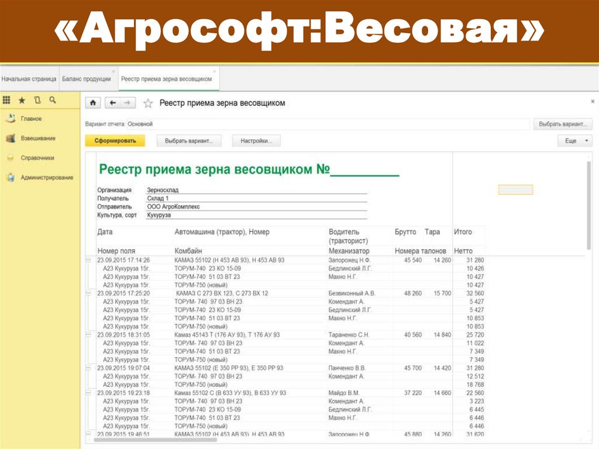Add report to favorites star
This screenshot has height=449, width=599.
point(148,103)
